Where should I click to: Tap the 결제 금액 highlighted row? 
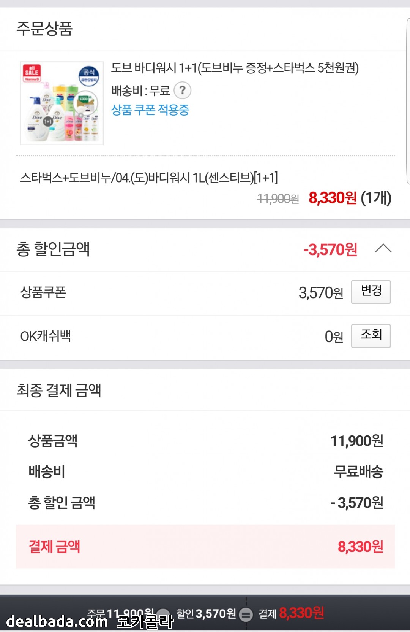pos(205,546)
